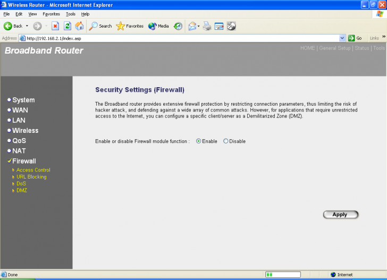Click the Messenger toolbar icon after Edit
Viewport: 387px width, 280px height.
point(231,26)
